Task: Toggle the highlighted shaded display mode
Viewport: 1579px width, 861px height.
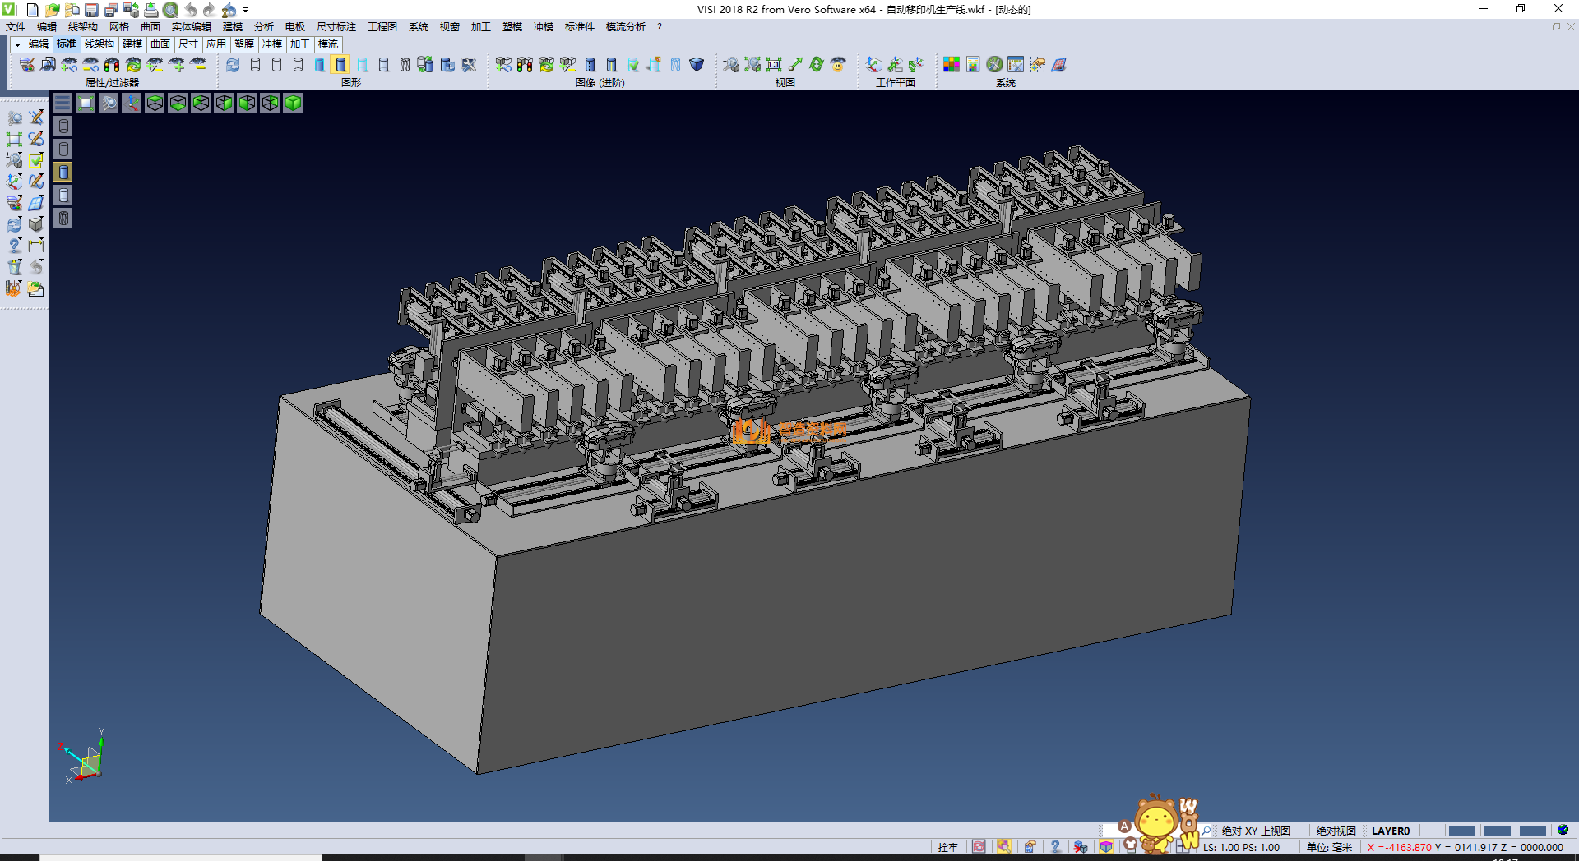Action: [340, 65]
